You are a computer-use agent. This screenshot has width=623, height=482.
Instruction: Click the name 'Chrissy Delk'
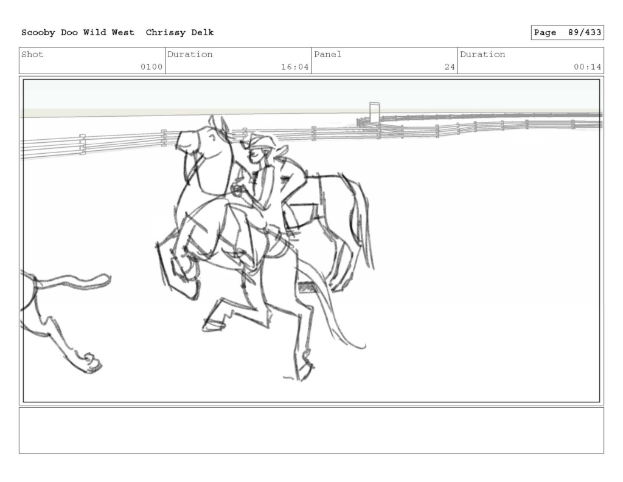click(179, 33)
